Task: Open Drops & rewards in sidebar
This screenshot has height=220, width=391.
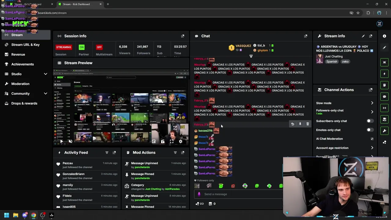Action: pos(26,103)
